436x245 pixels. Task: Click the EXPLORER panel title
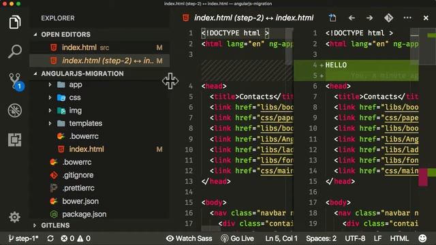pos(58,18)
